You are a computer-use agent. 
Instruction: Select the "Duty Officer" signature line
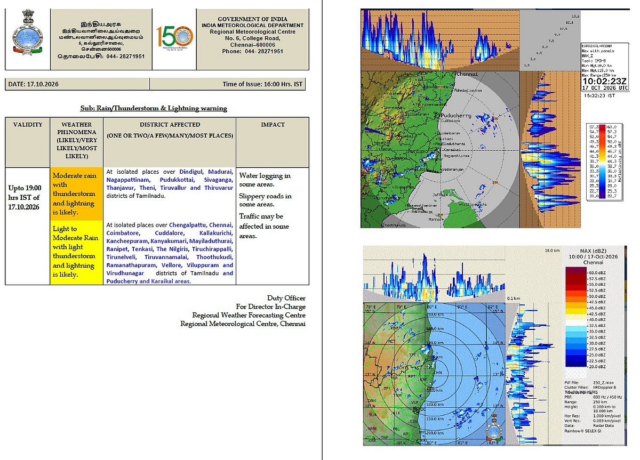point(286,298)
